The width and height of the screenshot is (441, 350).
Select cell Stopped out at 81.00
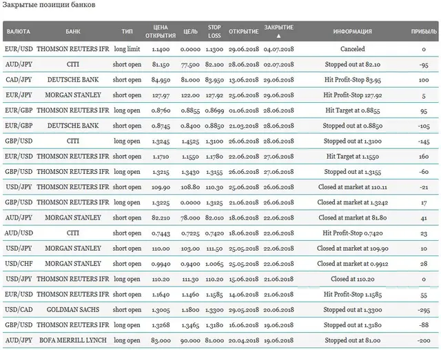[352, 340]
